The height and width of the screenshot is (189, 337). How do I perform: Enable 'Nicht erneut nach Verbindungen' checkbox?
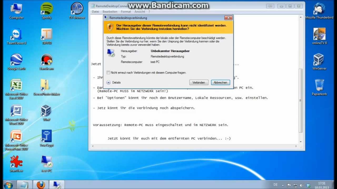108,72
